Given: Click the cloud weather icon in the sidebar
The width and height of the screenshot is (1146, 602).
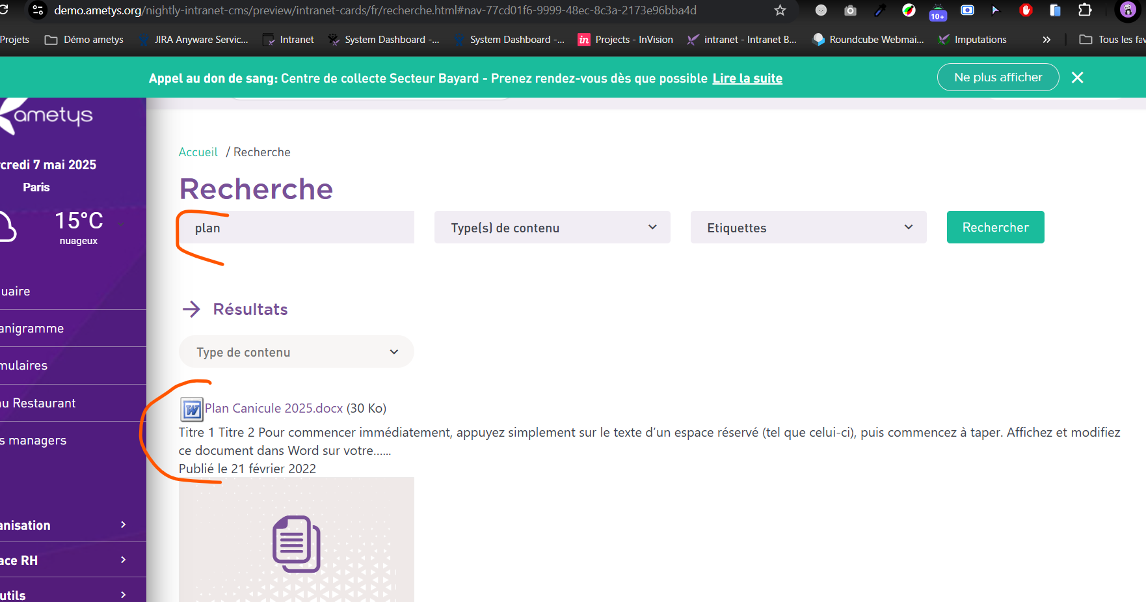Looking at the screenshot, I should pos(8,226).
